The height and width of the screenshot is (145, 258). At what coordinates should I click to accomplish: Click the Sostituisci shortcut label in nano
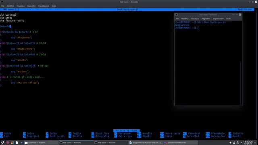pos(57,136)
